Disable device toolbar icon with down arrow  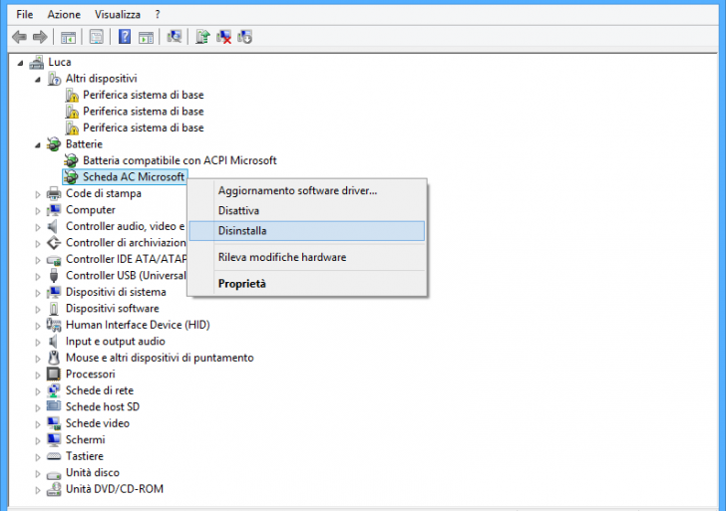[x=244, y=37]
